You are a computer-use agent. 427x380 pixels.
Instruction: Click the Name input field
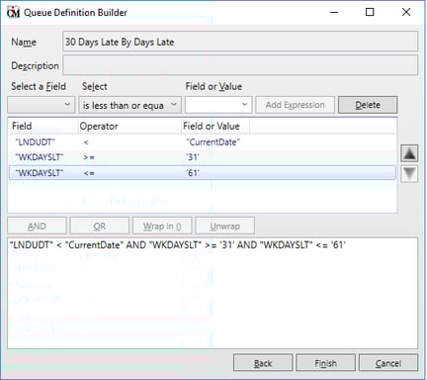(x=240, y=42)
